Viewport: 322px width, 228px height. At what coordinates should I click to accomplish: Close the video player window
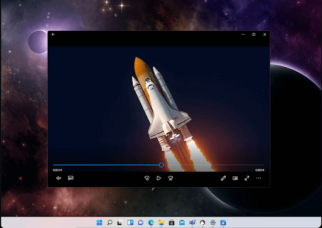pyautogui.click(x=265, y=35)
